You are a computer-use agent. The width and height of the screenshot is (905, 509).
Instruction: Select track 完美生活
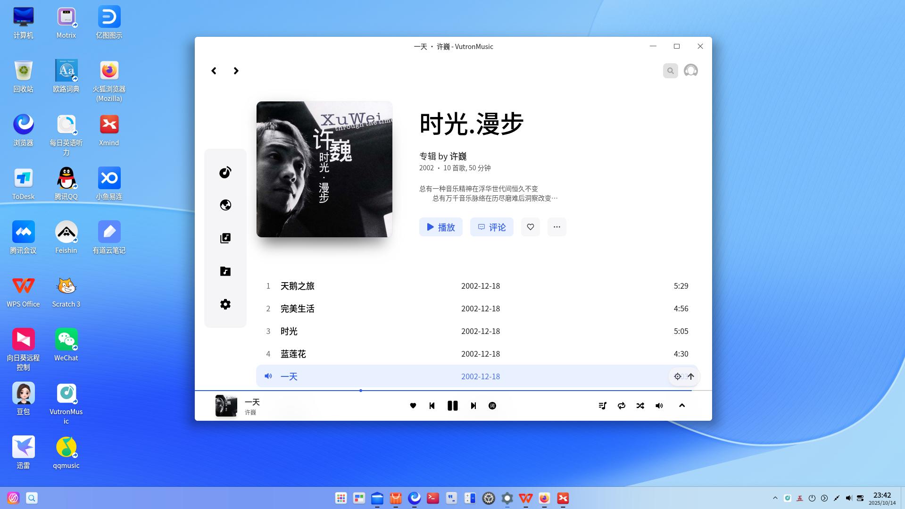click(477, 309)
